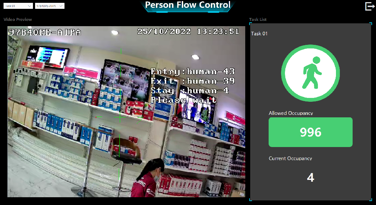Image resolution: width=376 pixels, height=205 pixels.
Task: Click the Exit human-39 overlay text
Action: [x=192, y=81]
